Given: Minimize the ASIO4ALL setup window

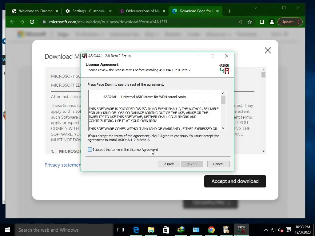Looking at the screenshot, I should tap(199, 56).
